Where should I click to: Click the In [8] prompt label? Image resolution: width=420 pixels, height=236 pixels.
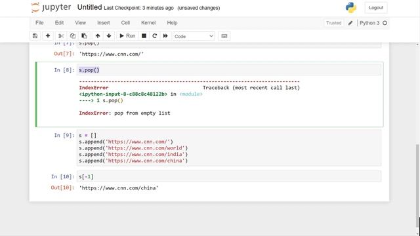pyautogui.click(x=64, y=70)
